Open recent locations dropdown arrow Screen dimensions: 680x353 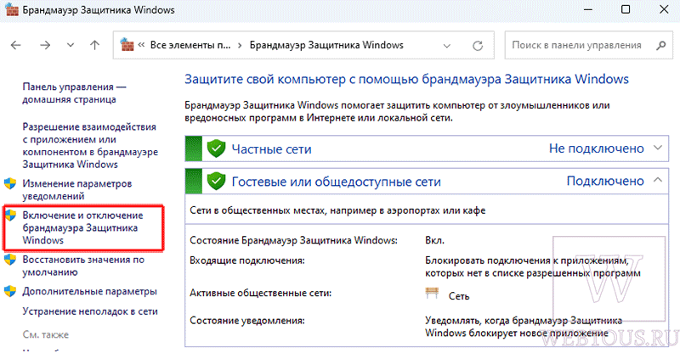pos(71,45)
